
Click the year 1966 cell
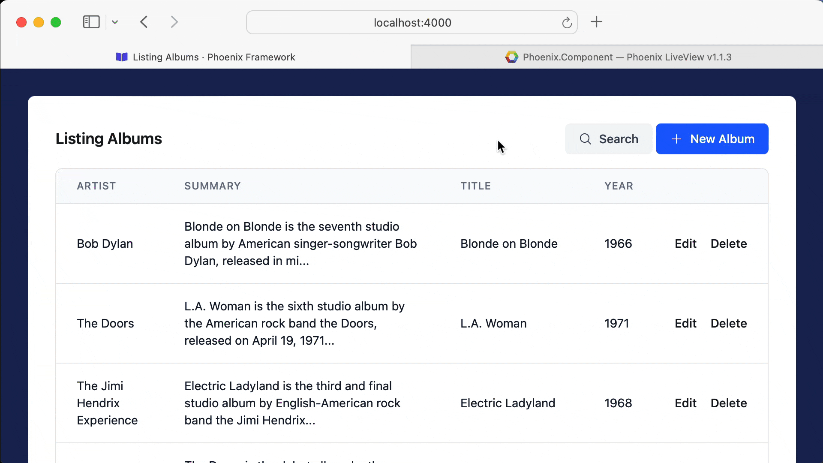pos(618,244)
